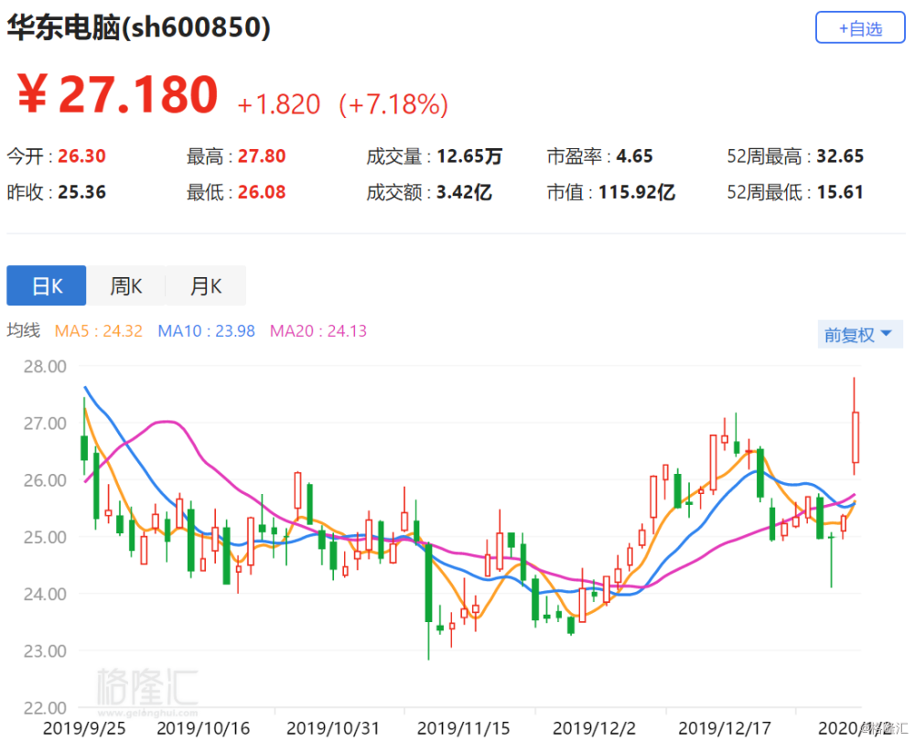Click the 2019/10/31 date axis label
The image size is (915, 741).
pos(333,728)
